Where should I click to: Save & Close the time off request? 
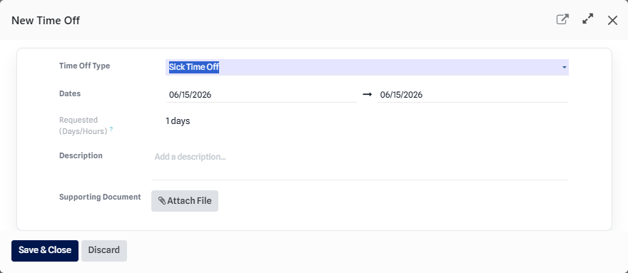45,251
